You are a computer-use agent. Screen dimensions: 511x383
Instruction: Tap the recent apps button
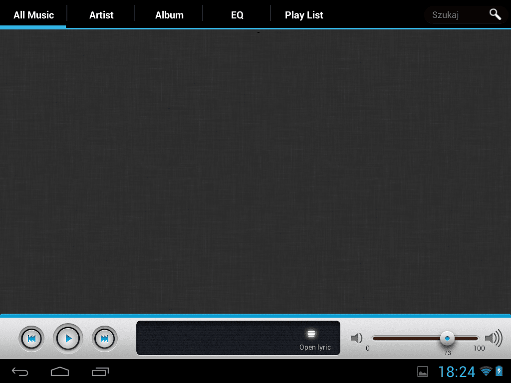100,372
